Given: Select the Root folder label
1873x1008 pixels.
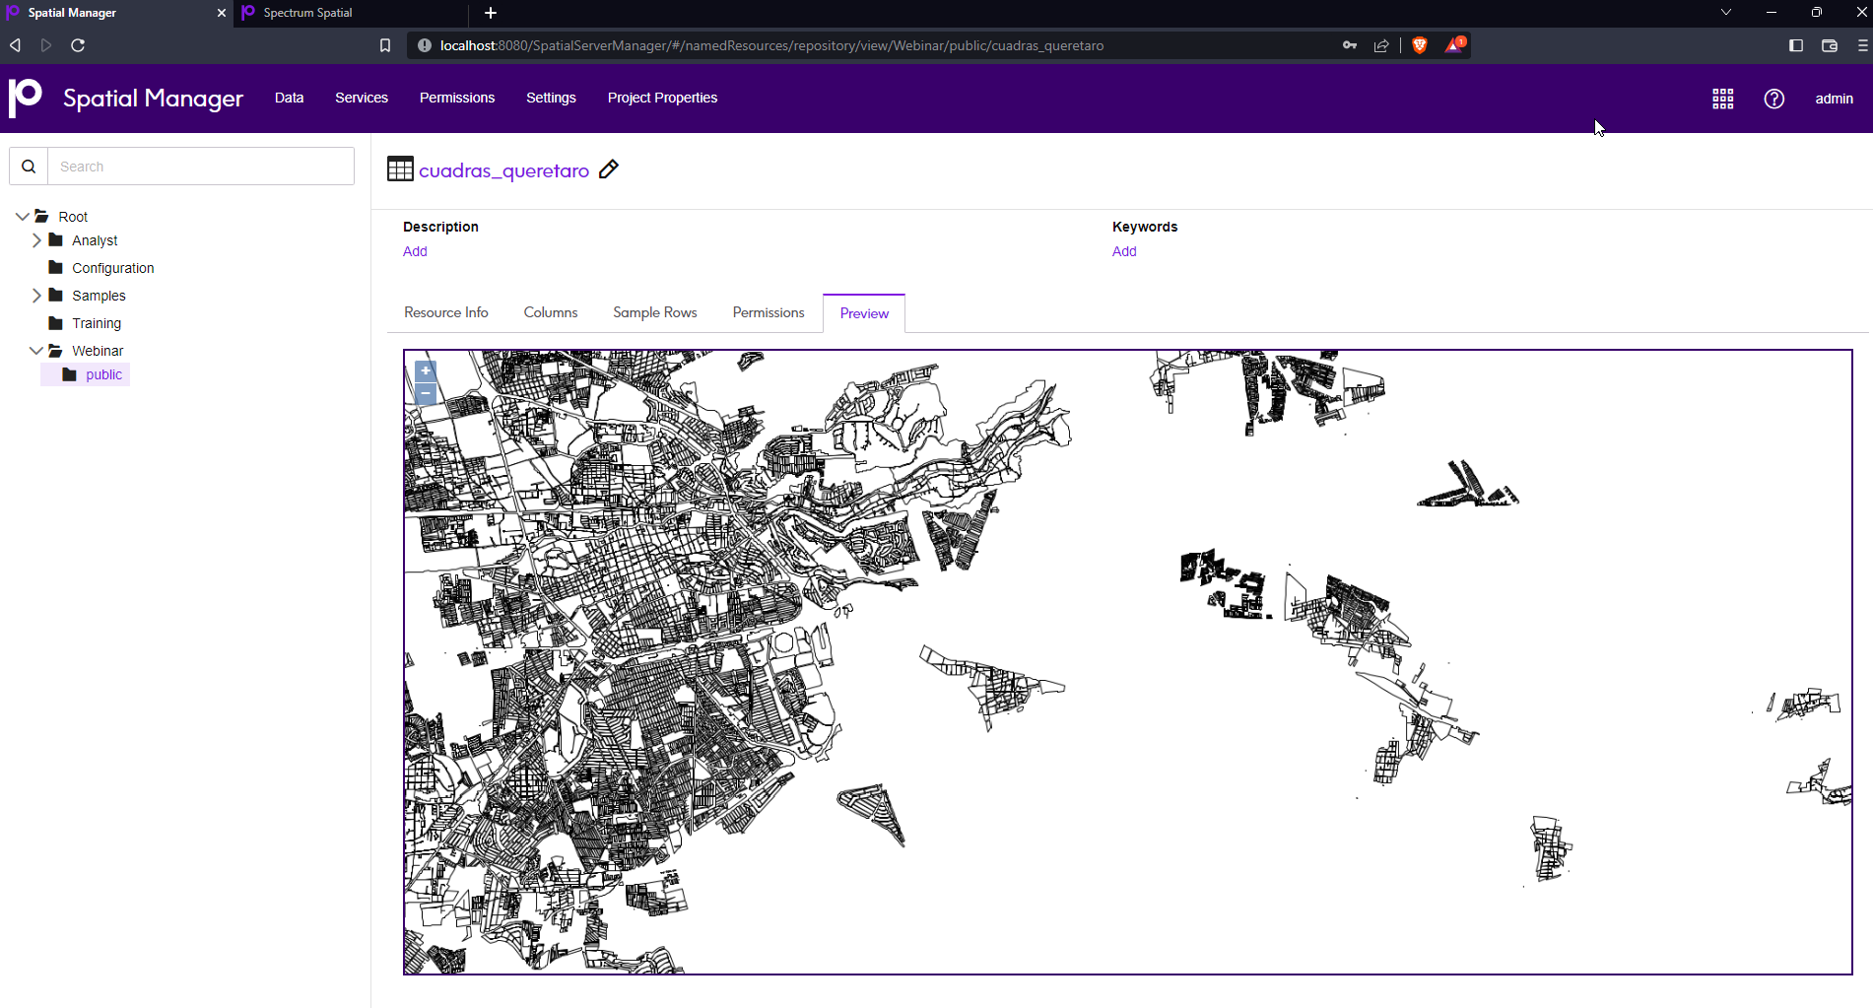Looking at the screenshot, I should (x=73, y=217).
